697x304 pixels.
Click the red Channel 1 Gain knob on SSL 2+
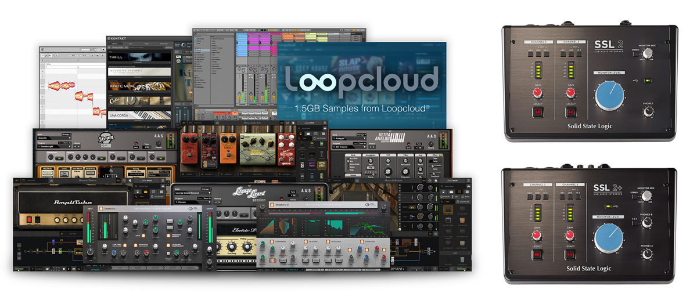pyautogui.click(x=537, y=234)
